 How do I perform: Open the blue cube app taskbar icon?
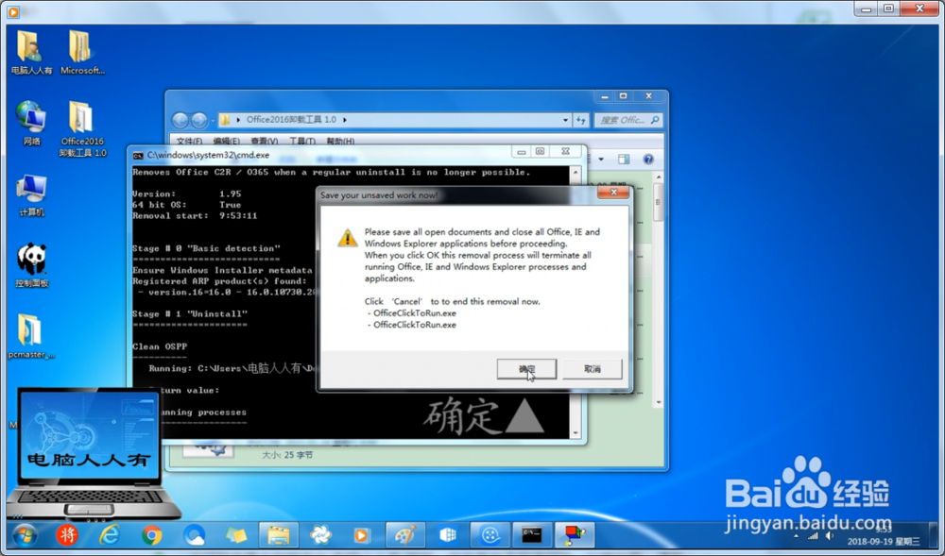point(448,534)
